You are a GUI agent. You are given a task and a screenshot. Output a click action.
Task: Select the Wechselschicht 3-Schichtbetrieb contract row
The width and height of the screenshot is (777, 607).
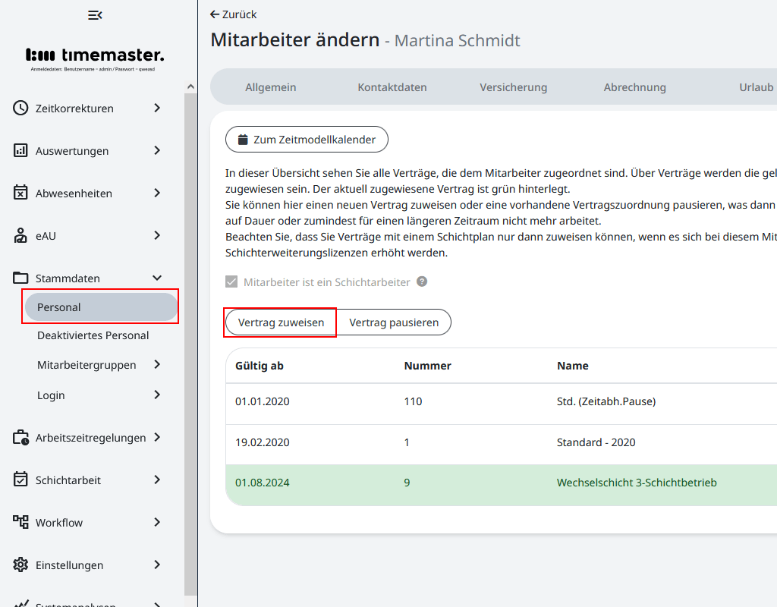point(501,483)
